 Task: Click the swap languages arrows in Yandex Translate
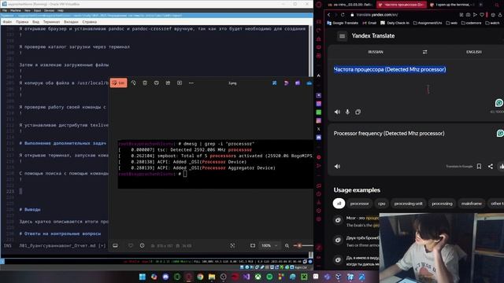point(425,52)
